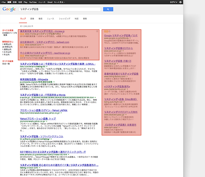
Task: Select the 完全一致 sidebar option
Action: 6,64
